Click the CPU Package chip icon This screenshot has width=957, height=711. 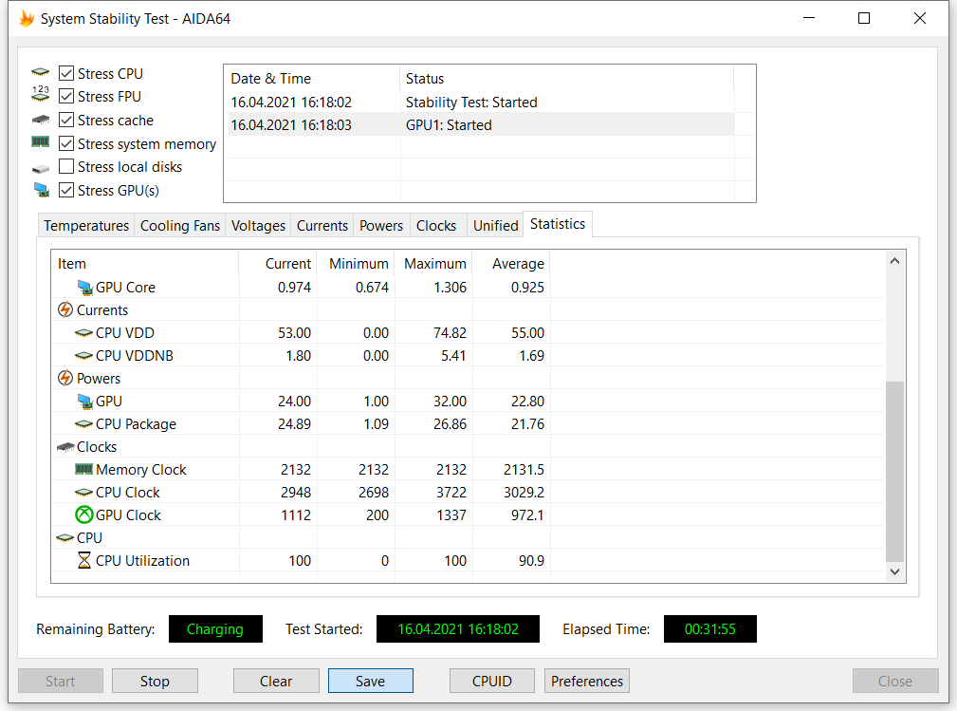click(83, 424)
